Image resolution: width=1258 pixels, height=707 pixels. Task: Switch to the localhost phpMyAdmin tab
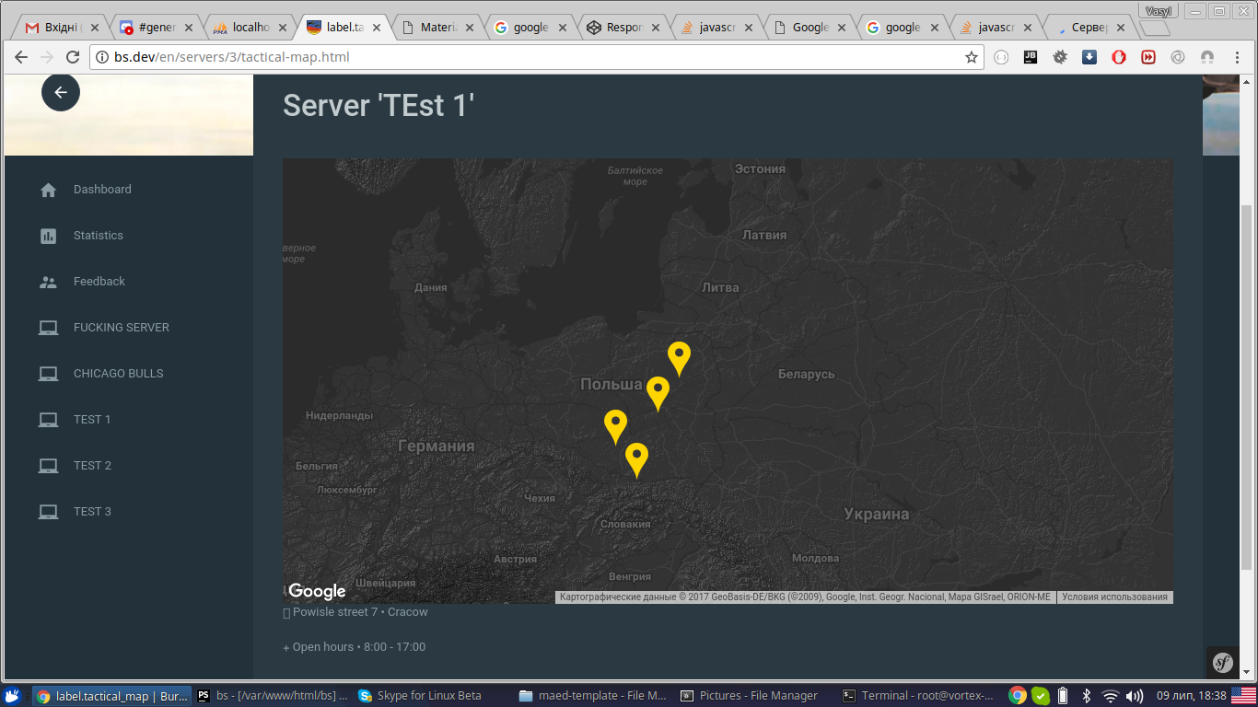coord(249,28)
